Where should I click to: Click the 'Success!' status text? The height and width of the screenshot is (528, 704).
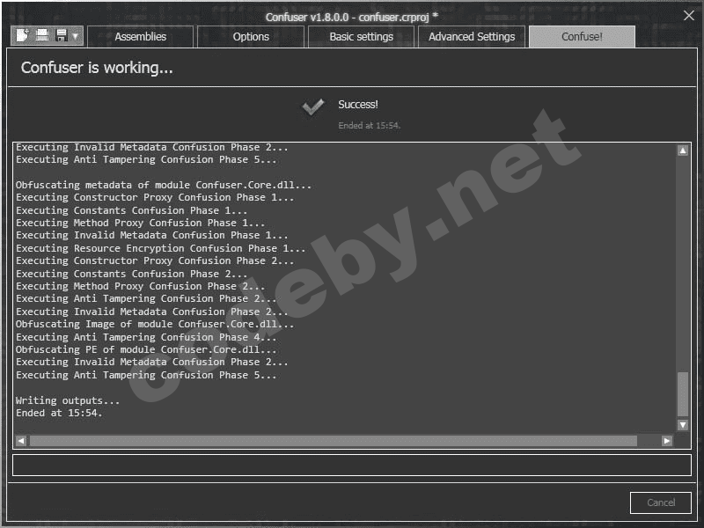pos(358,105)
